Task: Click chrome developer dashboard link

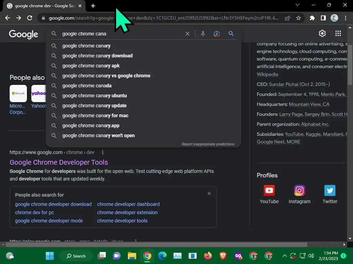Action: click(x=128, y=204)
